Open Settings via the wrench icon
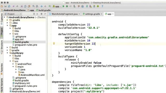The height and width of the screenshot is (93, 166). coord(79,6)
